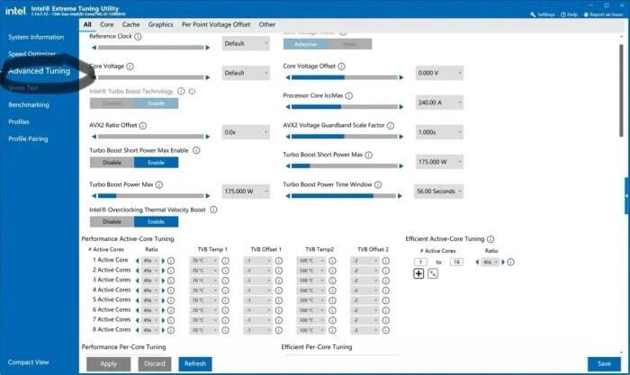Click the collapse icon next to the plus button
Screen dimensions: 630x375
click(433, 273)
